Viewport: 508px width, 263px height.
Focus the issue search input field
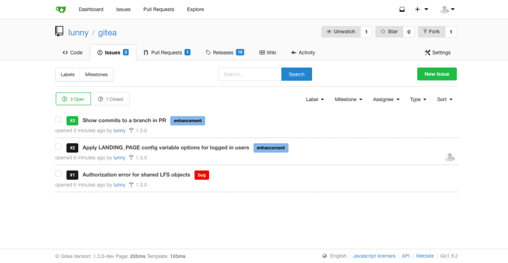(x=250, y=74)
